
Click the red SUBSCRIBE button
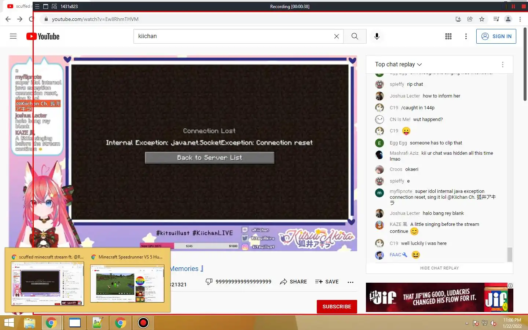pyautogui.click(x=337, y=307)
